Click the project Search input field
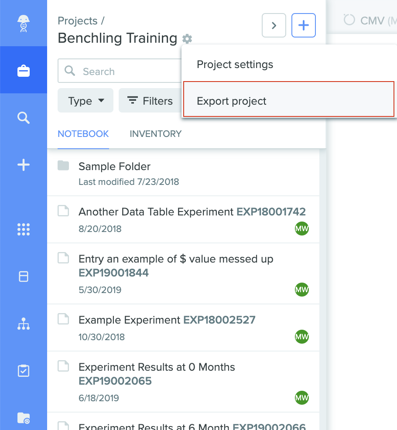This screenshot has height=430, width=397. (x=120, y=71)
